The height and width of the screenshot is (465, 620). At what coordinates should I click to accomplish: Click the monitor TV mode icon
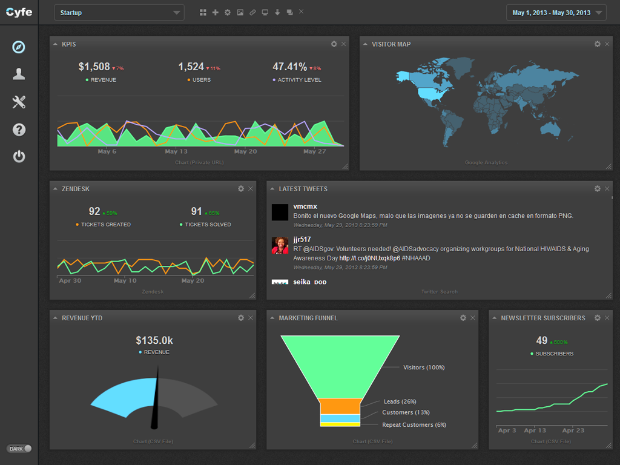[x=265, y=12]
